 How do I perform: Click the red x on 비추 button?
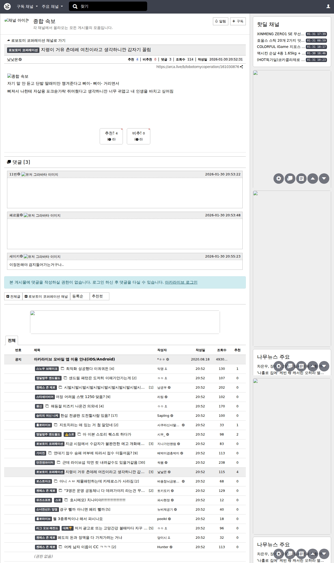click(149, 129)
